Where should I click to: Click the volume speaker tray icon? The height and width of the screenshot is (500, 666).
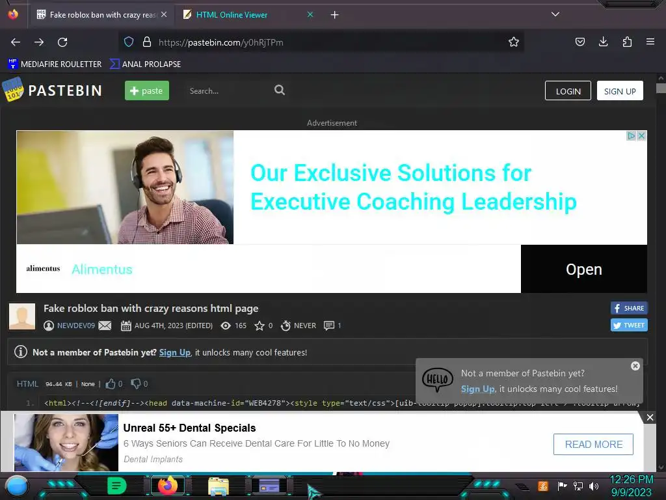pos(594,486)
